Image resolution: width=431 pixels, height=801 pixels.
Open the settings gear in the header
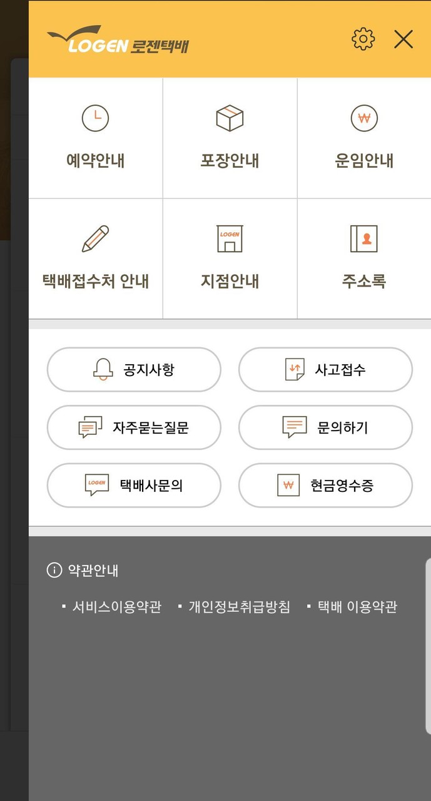coord(363,39)
